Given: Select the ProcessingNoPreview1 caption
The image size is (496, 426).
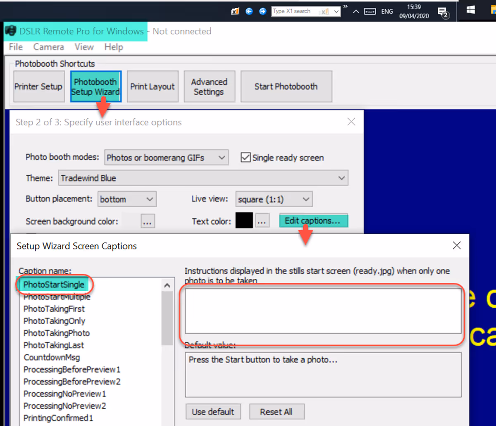Looking at the screenshot, I should coord(65,394).
